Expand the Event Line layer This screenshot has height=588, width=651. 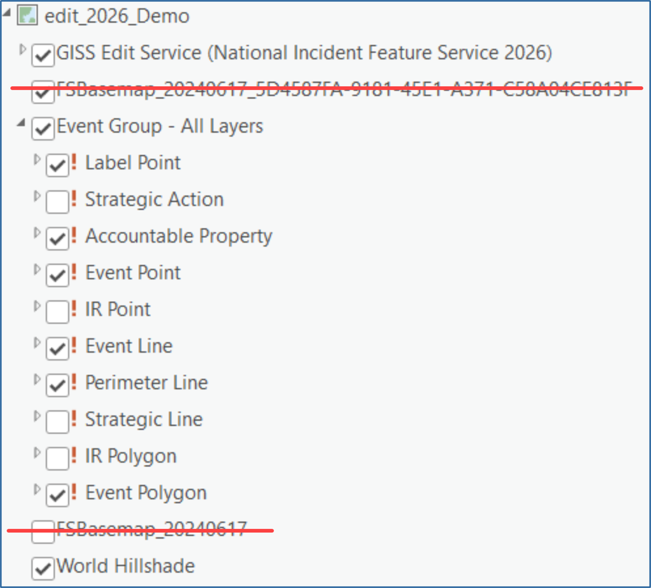coord(37,343)
